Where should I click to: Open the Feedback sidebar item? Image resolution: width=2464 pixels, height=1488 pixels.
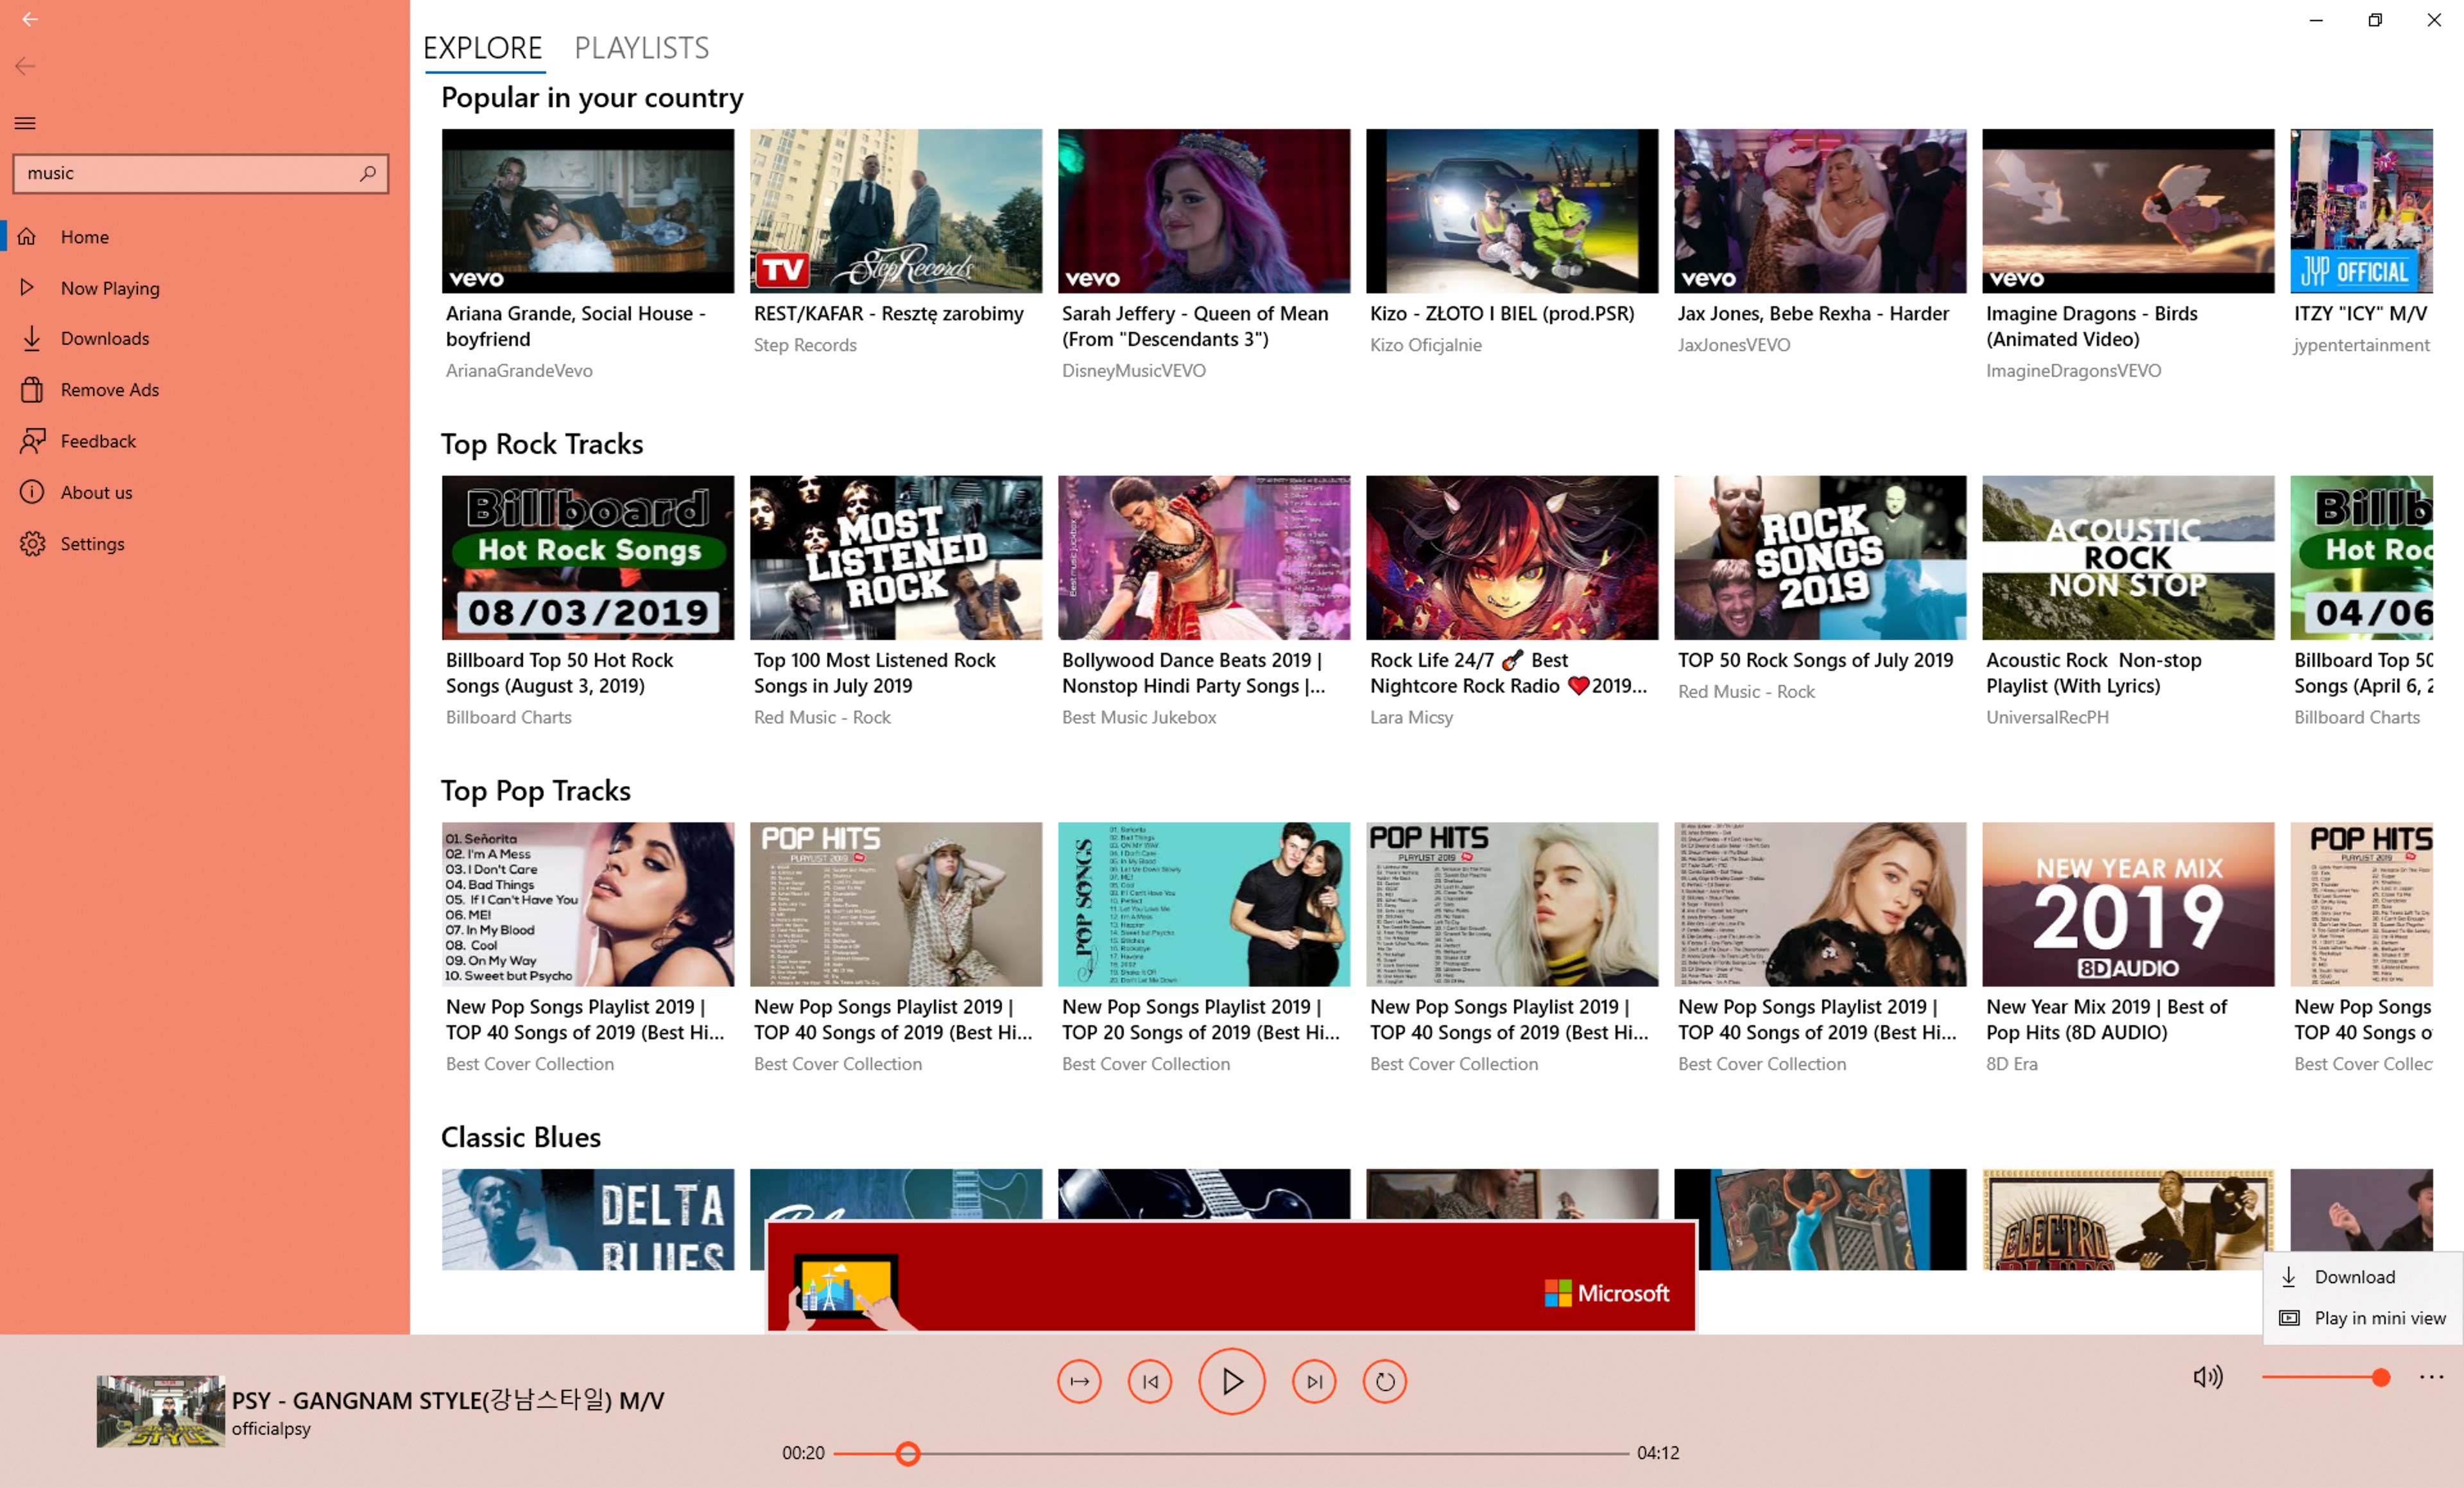coord(97,441)
